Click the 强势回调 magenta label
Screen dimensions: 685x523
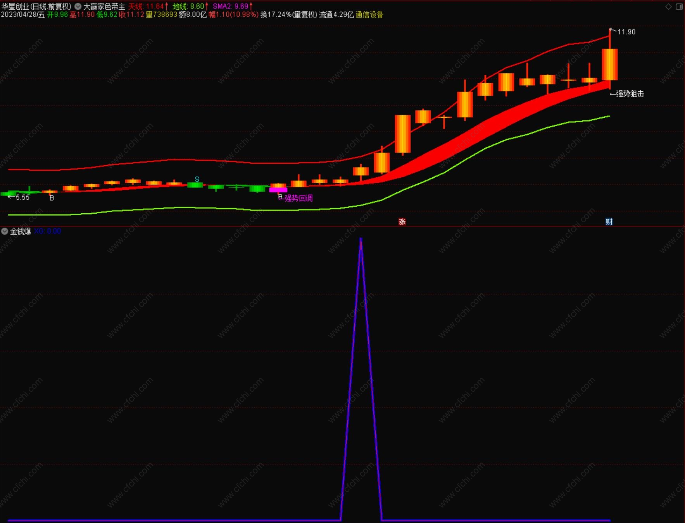[299, 198]
